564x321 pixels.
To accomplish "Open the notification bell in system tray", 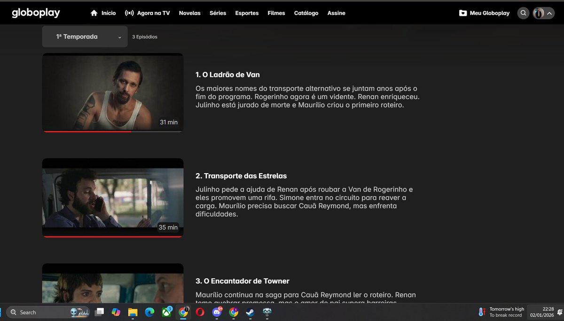I will (x=560, y=312).
